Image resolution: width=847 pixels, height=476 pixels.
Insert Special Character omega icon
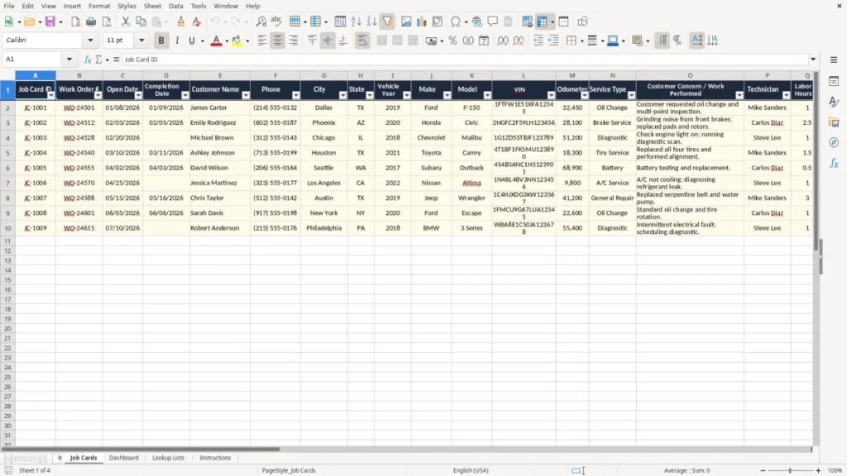456,21
